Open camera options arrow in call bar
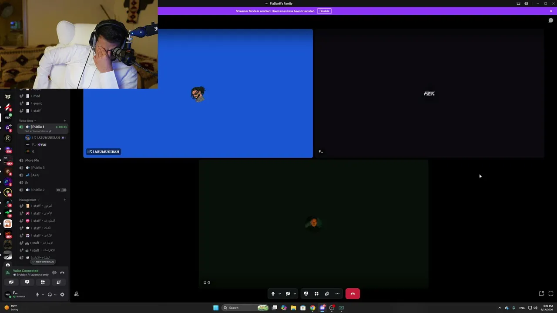The height and width of the screenshot is (313, 557). 295,294
